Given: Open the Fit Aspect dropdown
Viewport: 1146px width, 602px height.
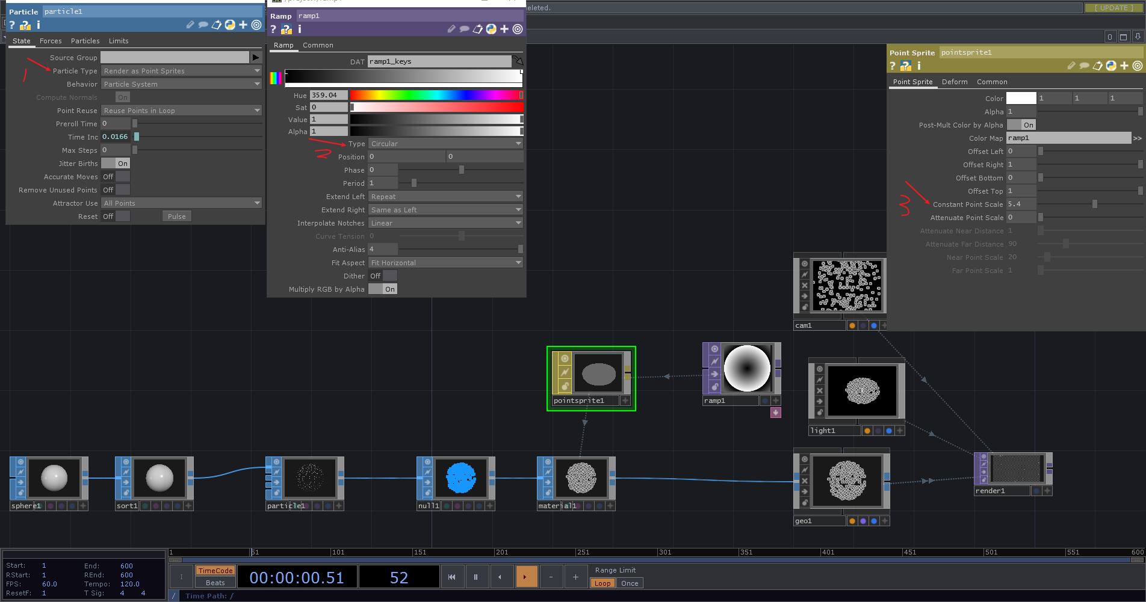Looking at the screenshot, I should pyautogui.click(x=445, y=262).
